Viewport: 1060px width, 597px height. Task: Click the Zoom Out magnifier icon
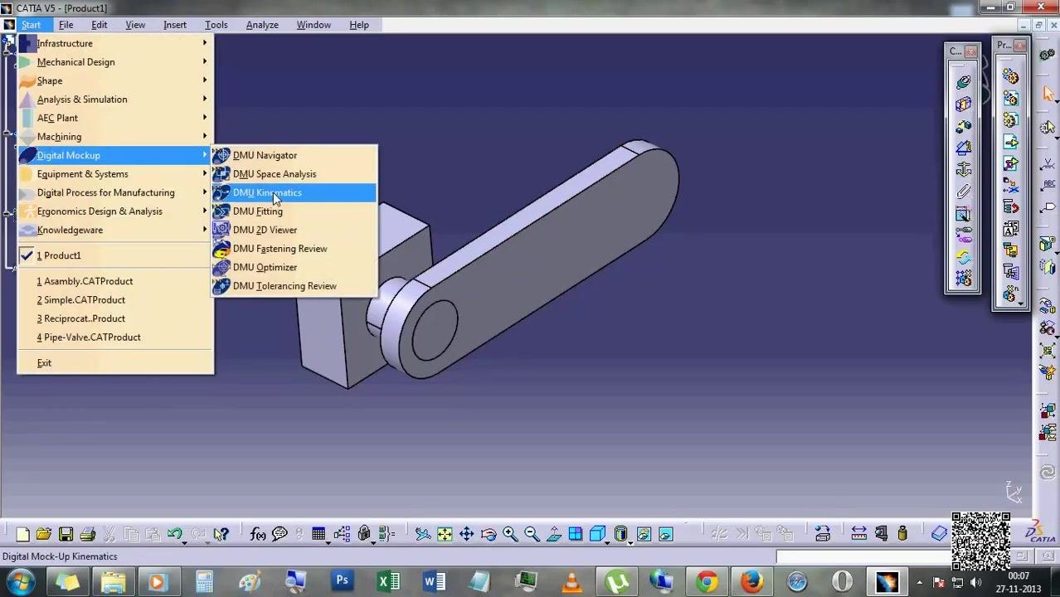tap(532, 534)
